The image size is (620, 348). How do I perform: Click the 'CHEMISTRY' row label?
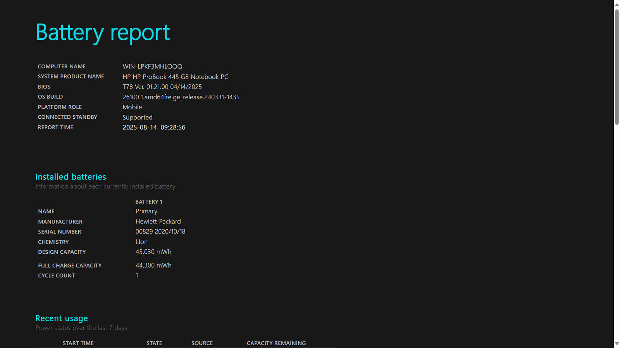(53, 242)
